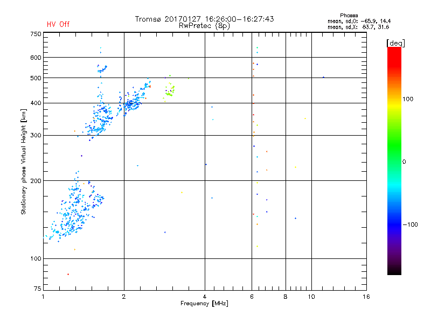Image resolution: width=431 pixels, height=323 pixels.
Task: Click the "[deg]" label above the colorbar
Action: (395, 43)
